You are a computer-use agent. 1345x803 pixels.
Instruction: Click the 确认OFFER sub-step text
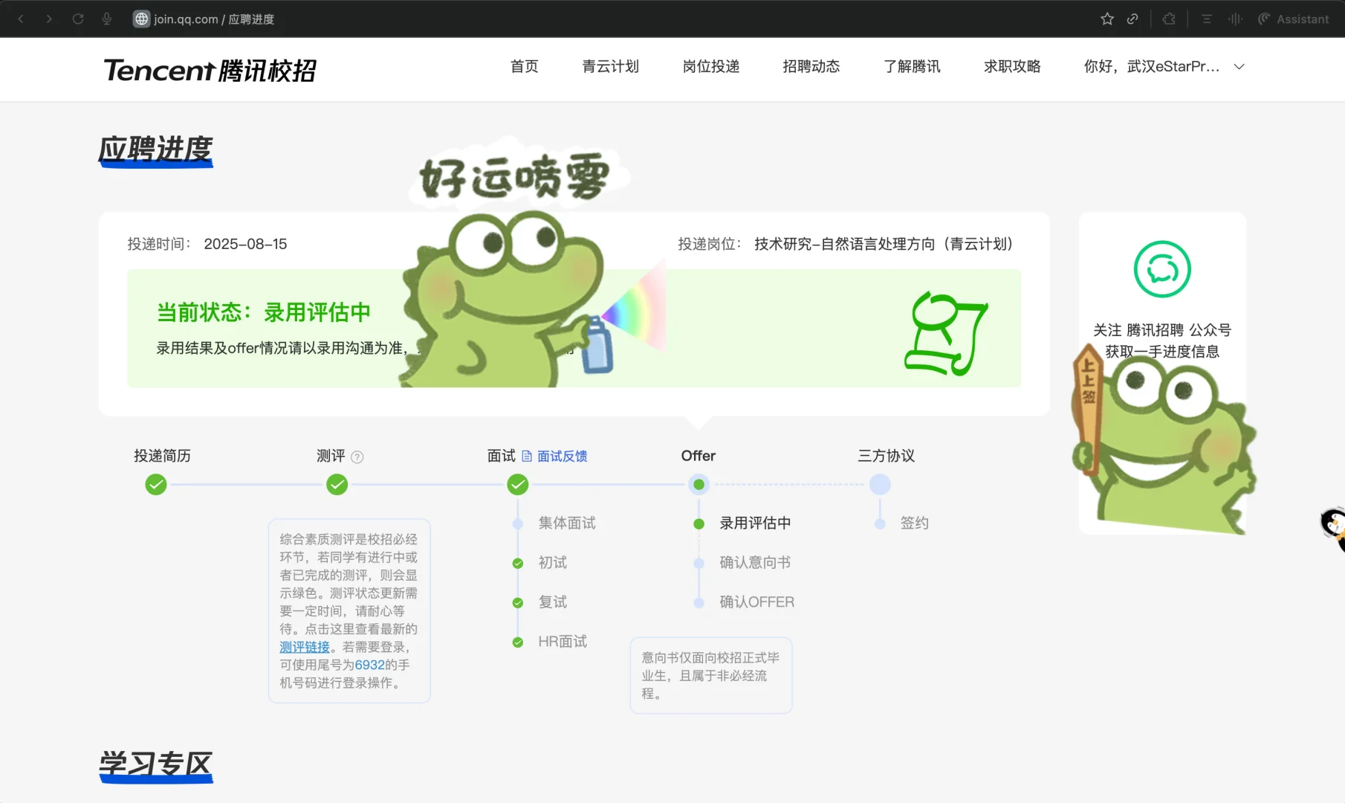point(757,602)
